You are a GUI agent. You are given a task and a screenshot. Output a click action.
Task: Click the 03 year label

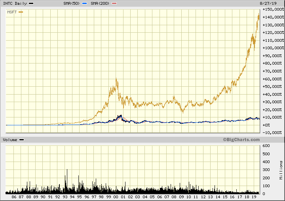click(x=138, y=197)
